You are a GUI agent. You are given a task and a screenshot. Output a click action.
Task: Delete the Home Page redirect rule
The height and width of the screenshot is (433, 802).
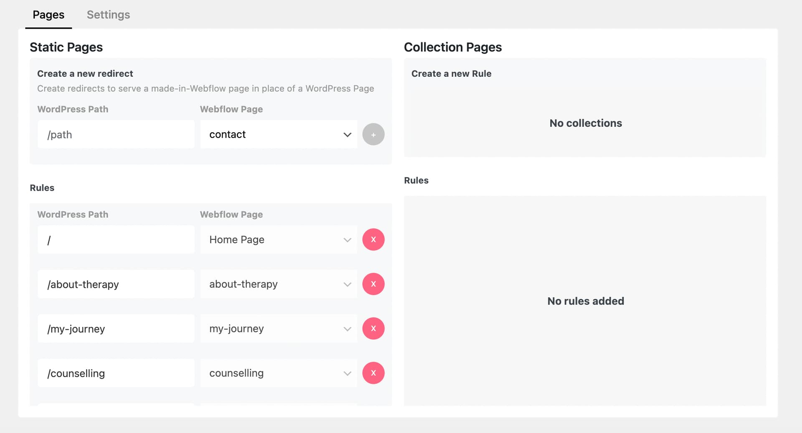coord(373,239)
